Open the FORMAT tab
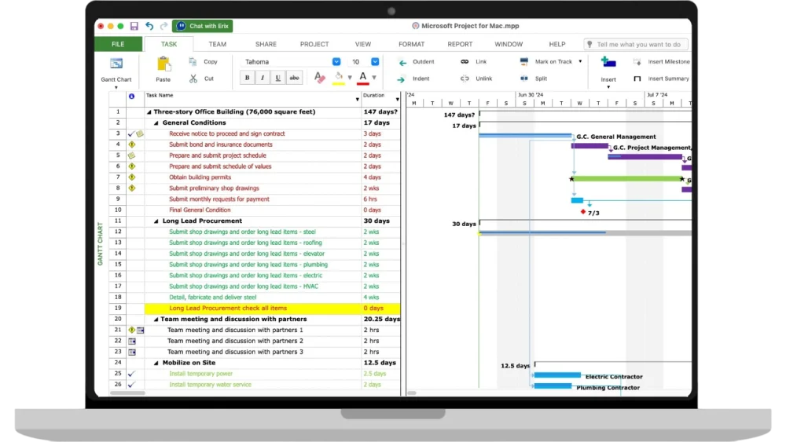This screenshot has width=786, height=442. tap(412, 44)
